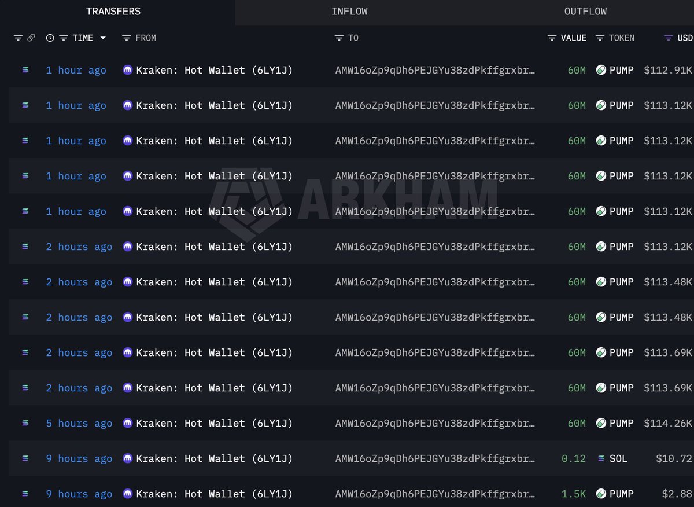
Task: Click Solana chain icon in $2.88 row
Action: click(25, 494)
